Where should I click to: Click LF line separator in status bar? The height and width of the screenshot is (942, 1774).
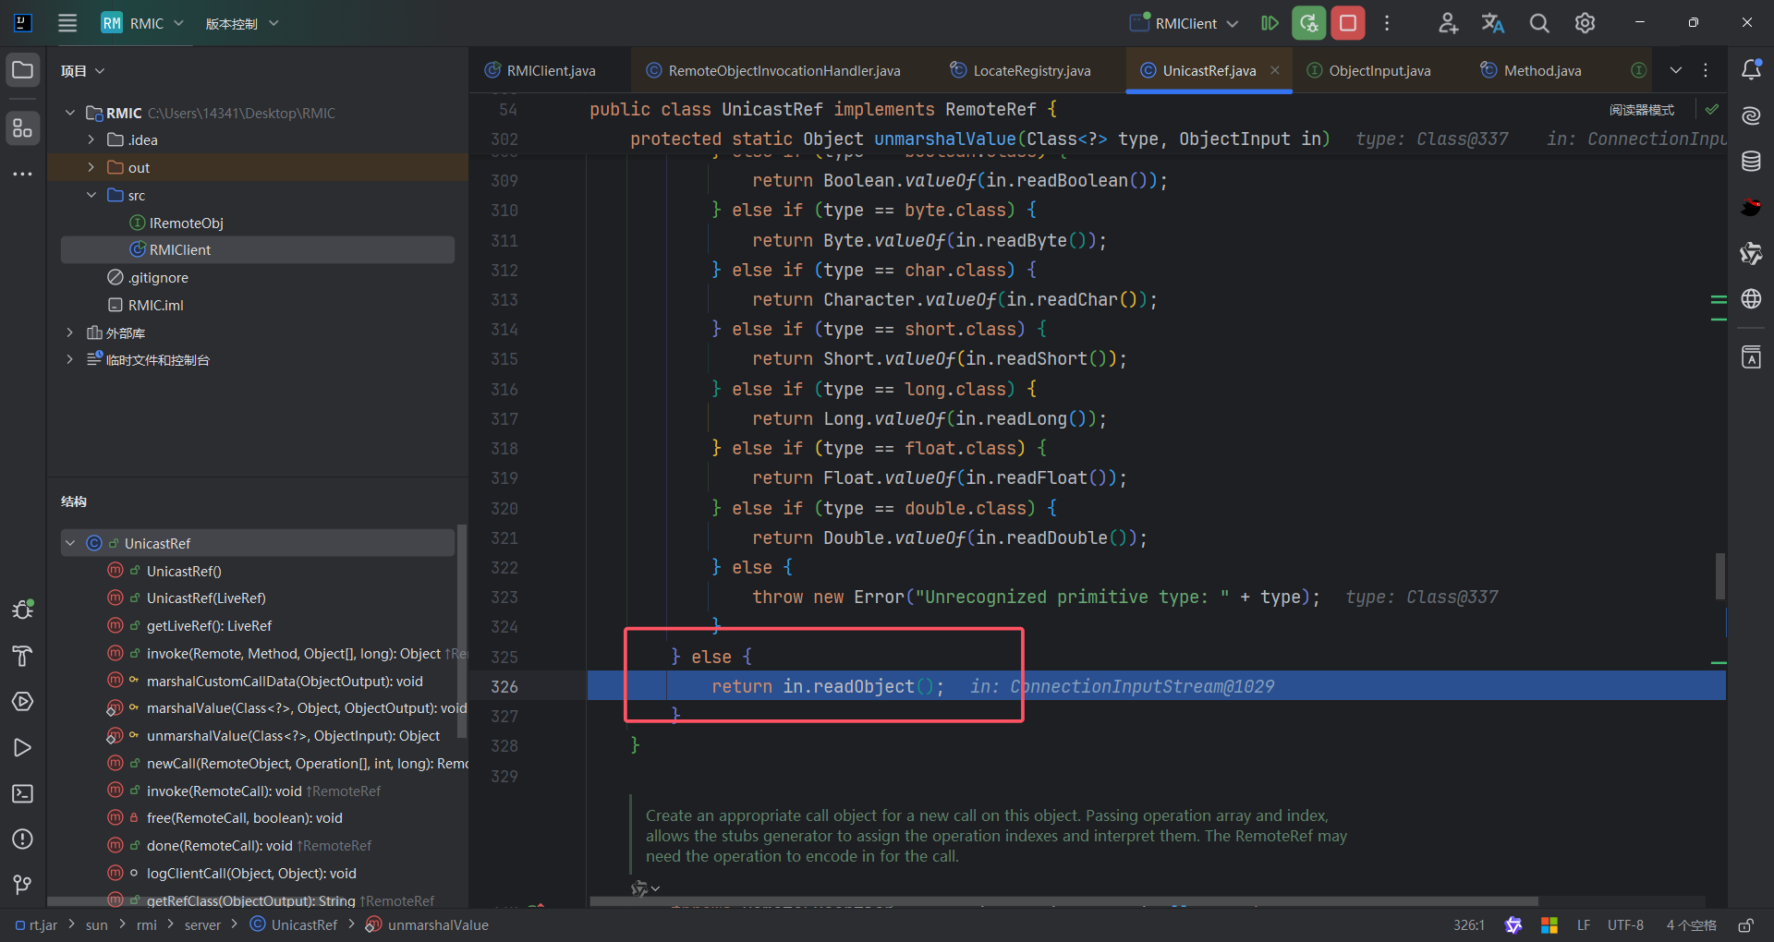(x=1584, y=924)
